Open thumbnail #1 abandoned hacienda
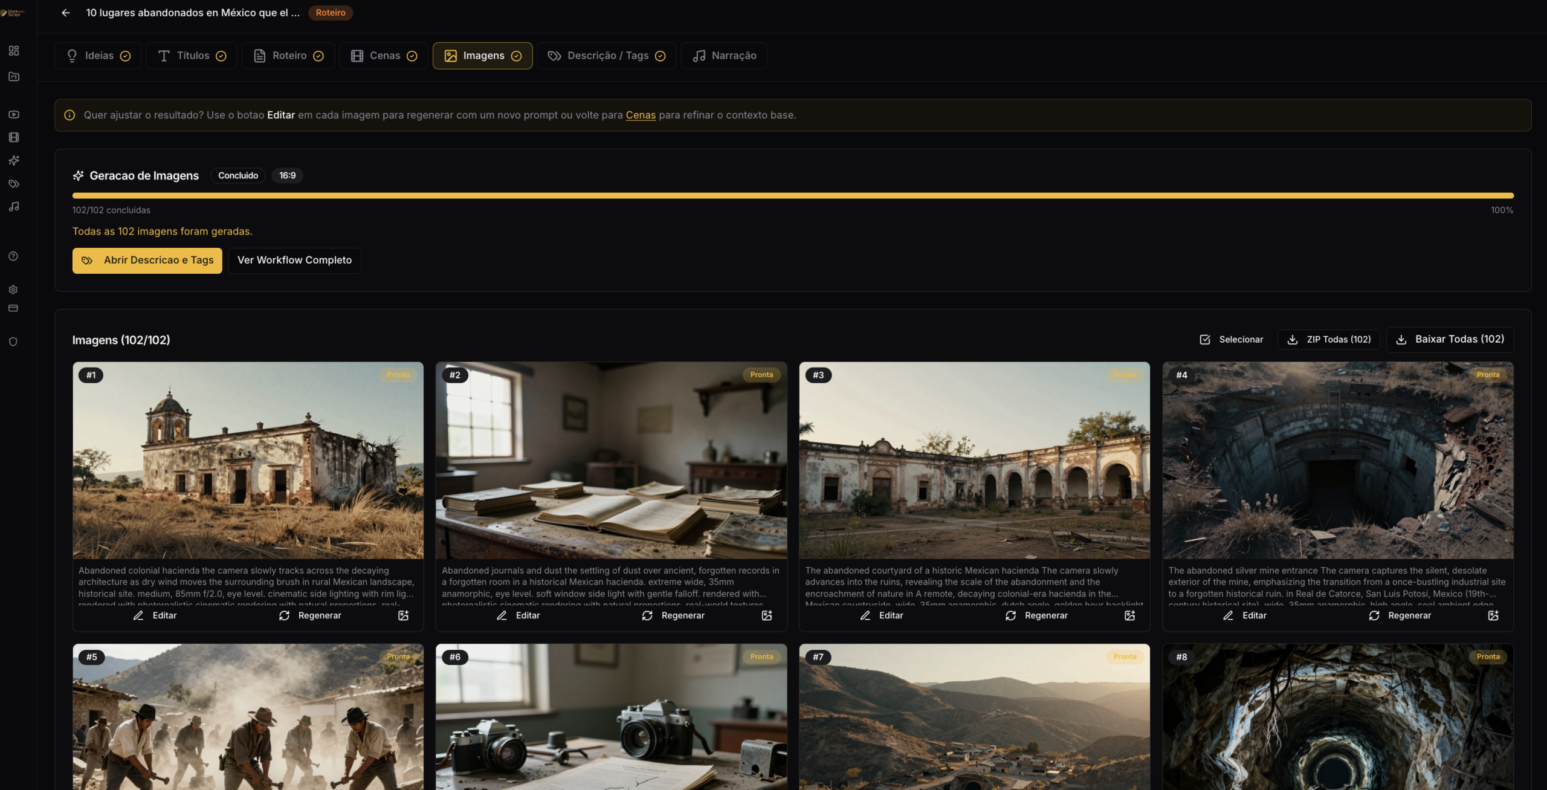1547x790 pixels. (x=248, y=461)
